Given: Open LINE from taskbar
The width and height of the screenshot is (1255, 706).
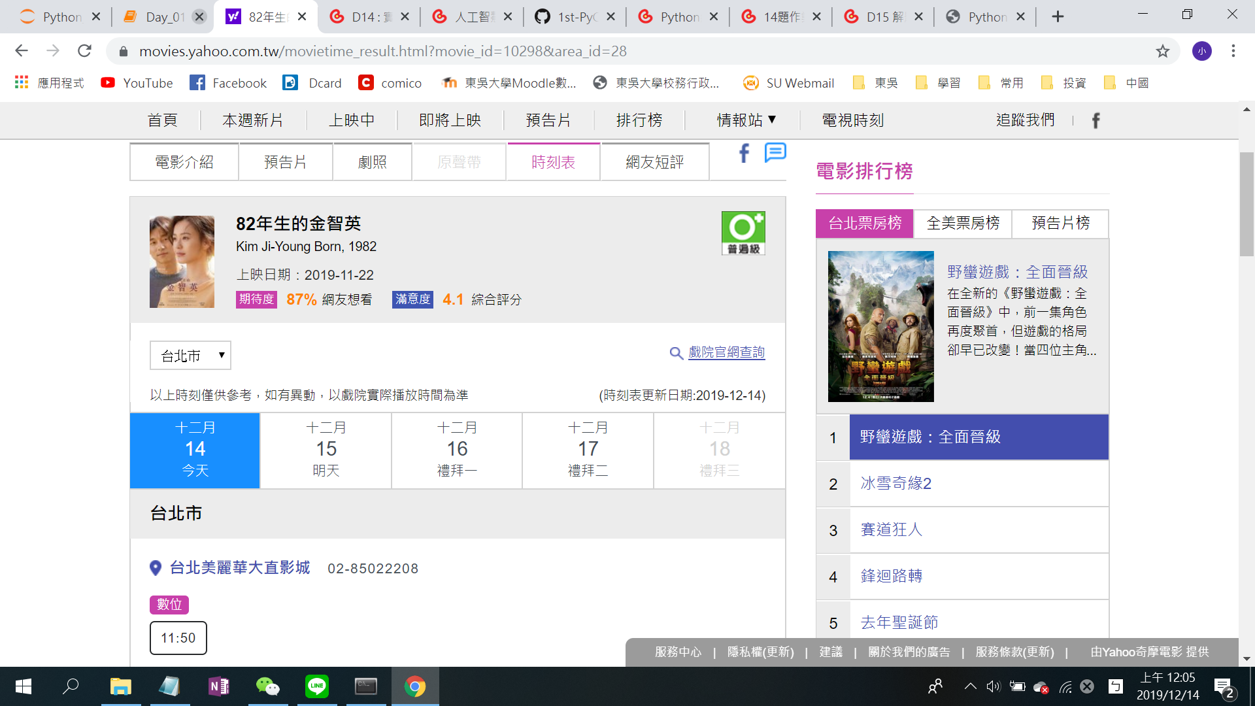Looking at the screenshot, I should 317,686.
